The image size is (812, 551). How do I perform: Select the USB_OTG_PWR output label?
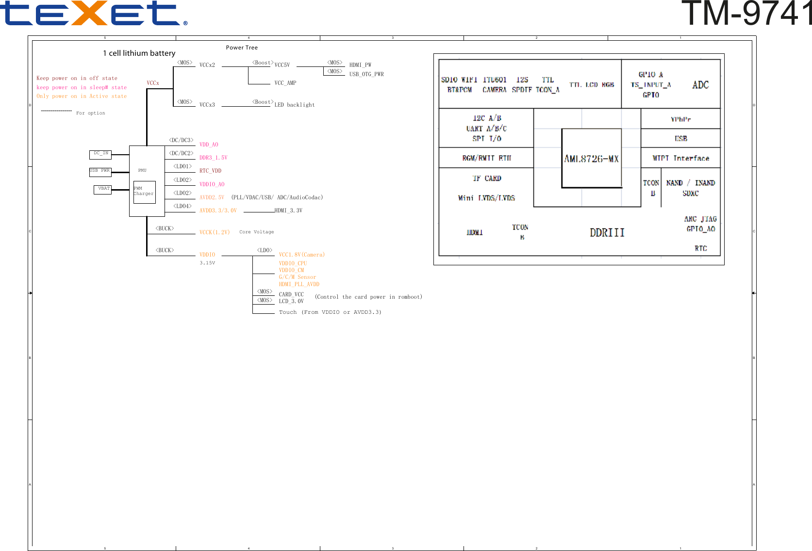pos(366,74)
